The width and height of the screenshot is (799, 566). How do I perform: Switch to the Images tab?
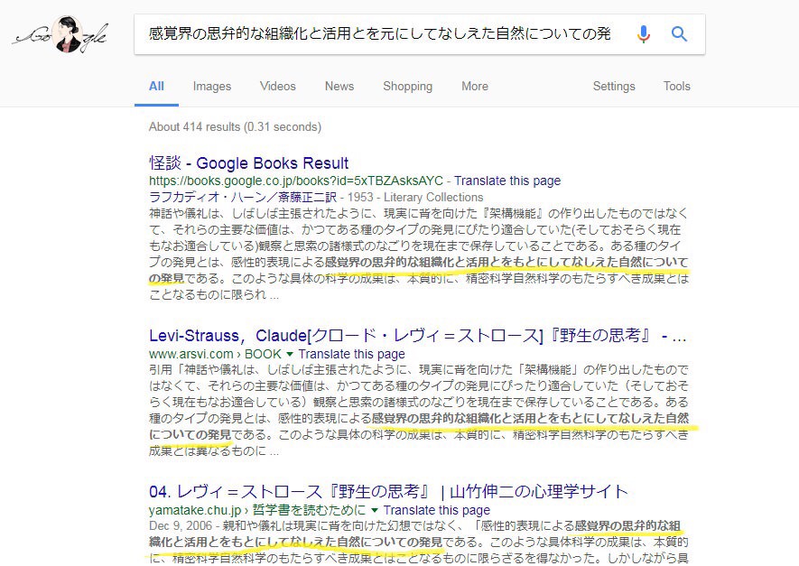212,86
